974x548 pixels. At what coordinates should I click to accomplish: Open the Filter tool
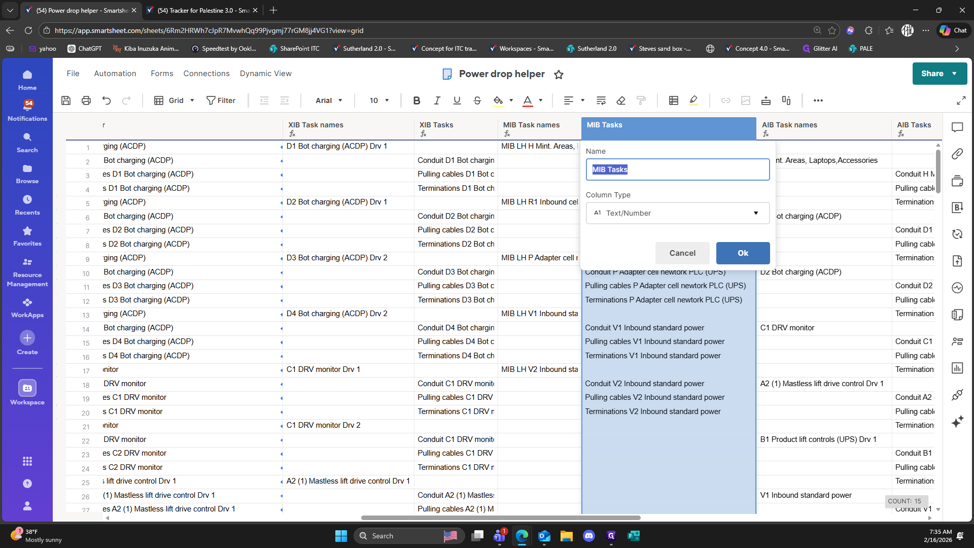click(x=221, y=100)
